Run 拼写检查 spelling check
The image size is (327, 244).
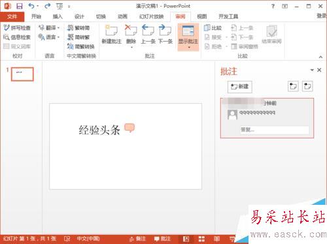[17, 28]
